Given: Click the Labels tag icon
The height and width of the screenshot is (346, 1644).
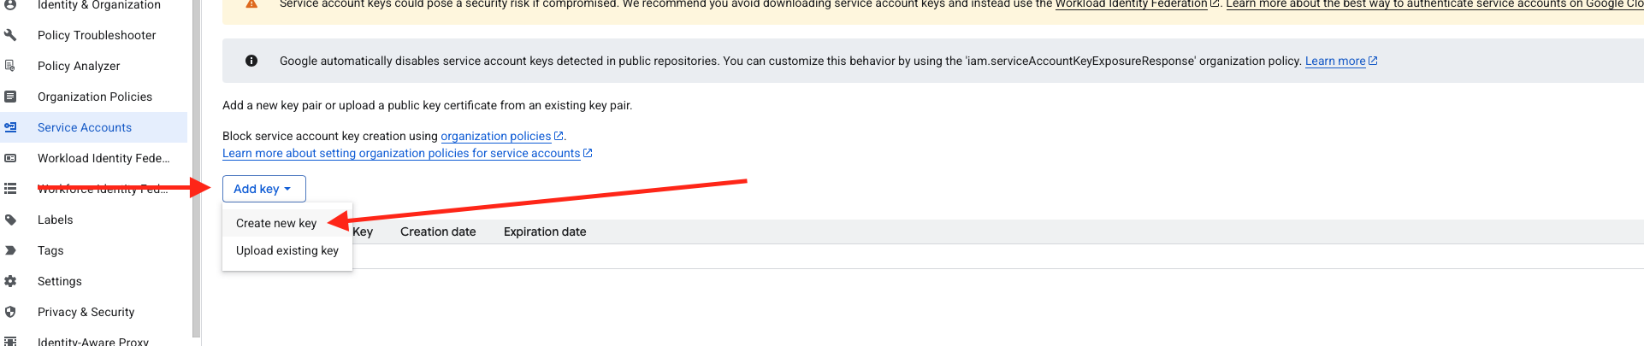Looking at the screenshot, I should click(x=10, y=220).
